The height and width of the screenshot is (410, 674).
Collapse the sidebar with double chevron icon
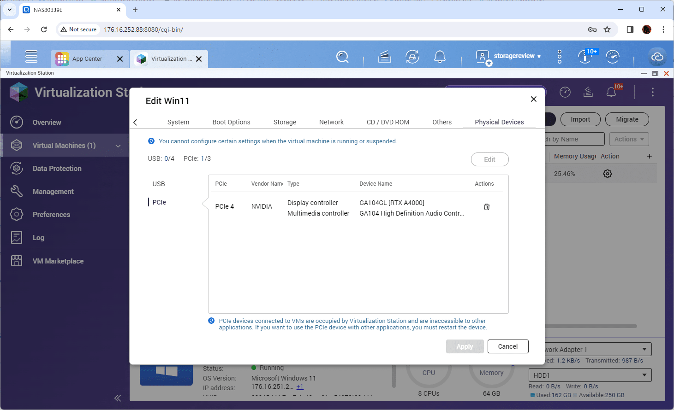click(x=118, y=398)
